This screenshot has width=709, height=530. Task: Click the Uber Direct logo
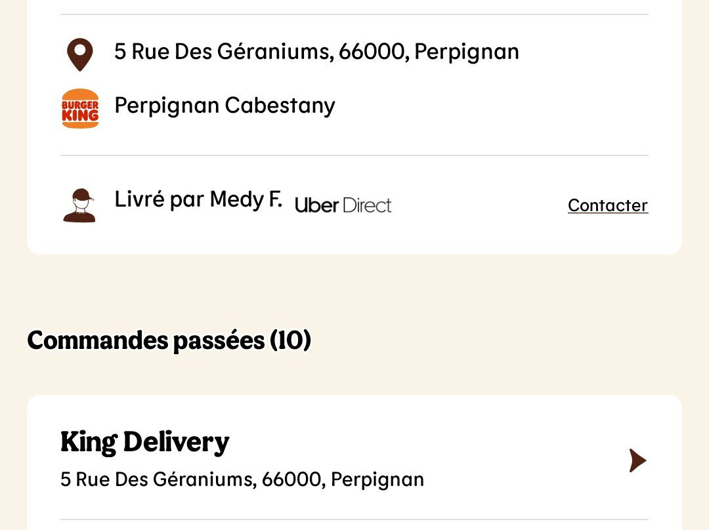[x=343, y=205]
